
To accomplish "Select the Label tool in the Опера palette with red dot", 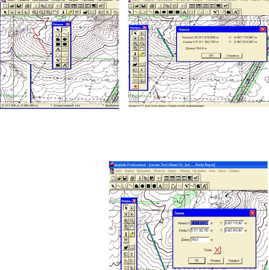I will (x=142, y=54).
